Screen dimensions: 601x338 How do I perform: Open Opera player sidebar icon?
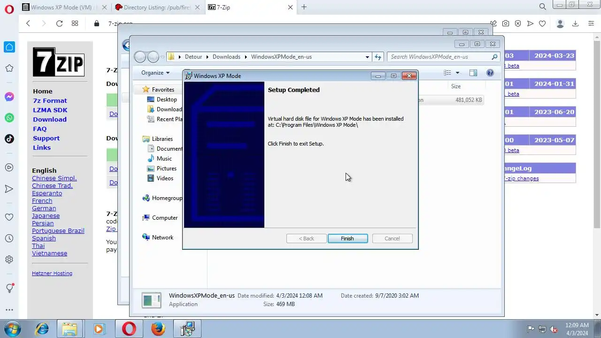coord(9,168)
